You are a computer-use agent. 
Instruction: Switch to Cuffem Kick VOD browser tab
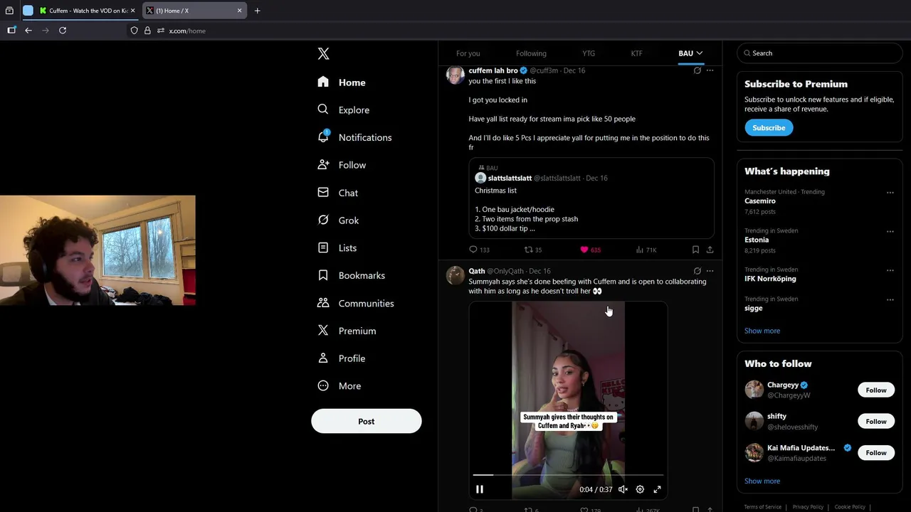click(x=88, y=11)
